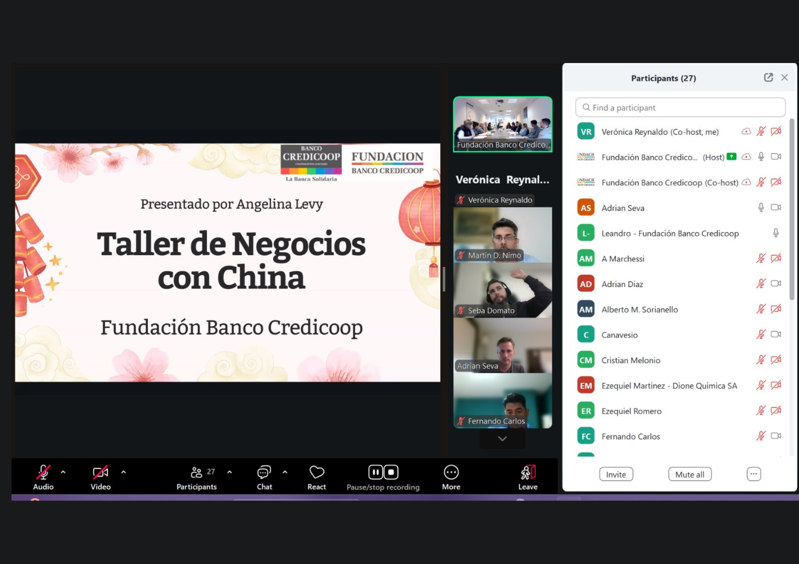Unmute Fernando Carlos in participant list

pos(761,436)
